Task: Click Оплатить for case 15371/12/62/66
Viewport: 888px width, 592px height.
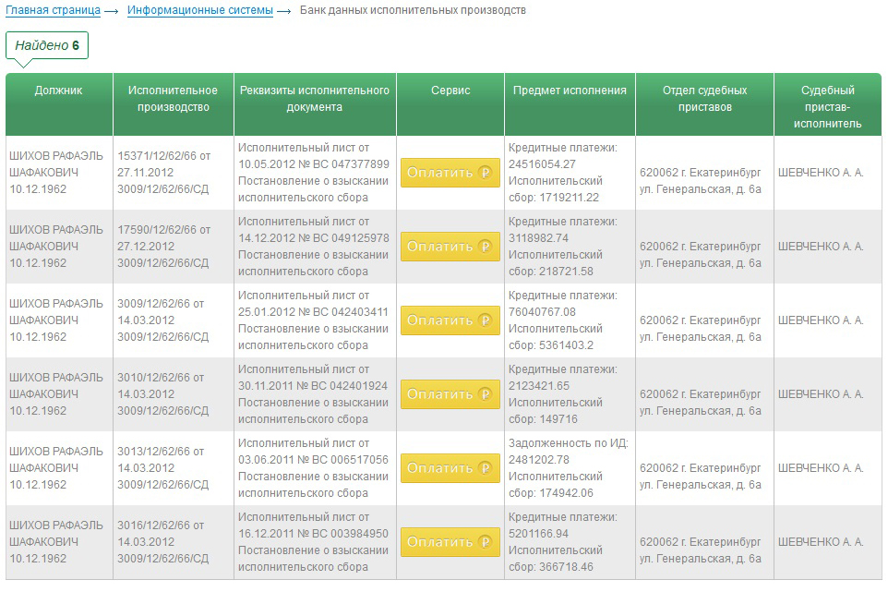Action: [450, 173]
